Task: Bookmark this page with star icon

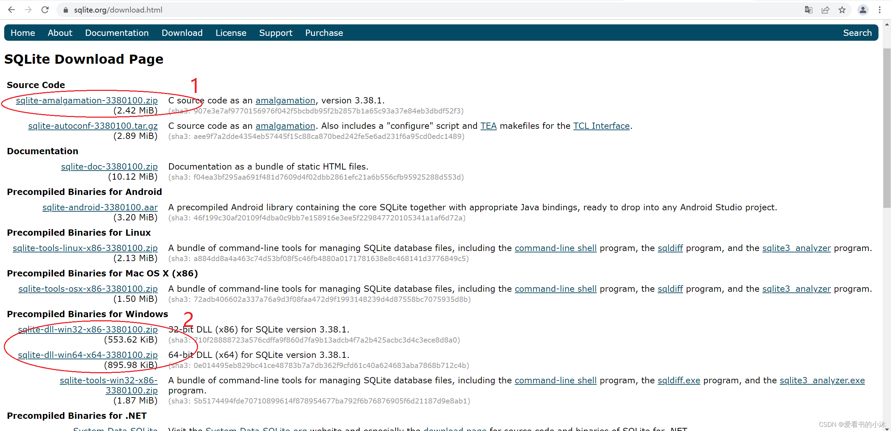Action: (x=842, y=10)
